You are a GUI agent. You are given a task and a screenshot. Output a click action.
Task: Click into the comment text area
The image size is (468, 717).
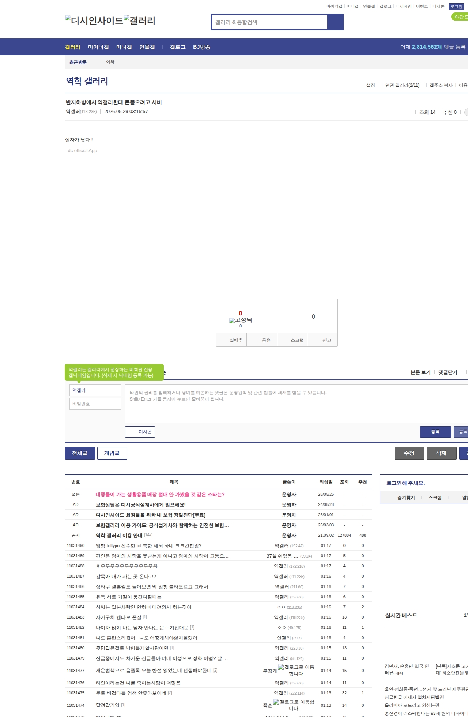click(297, 404)
